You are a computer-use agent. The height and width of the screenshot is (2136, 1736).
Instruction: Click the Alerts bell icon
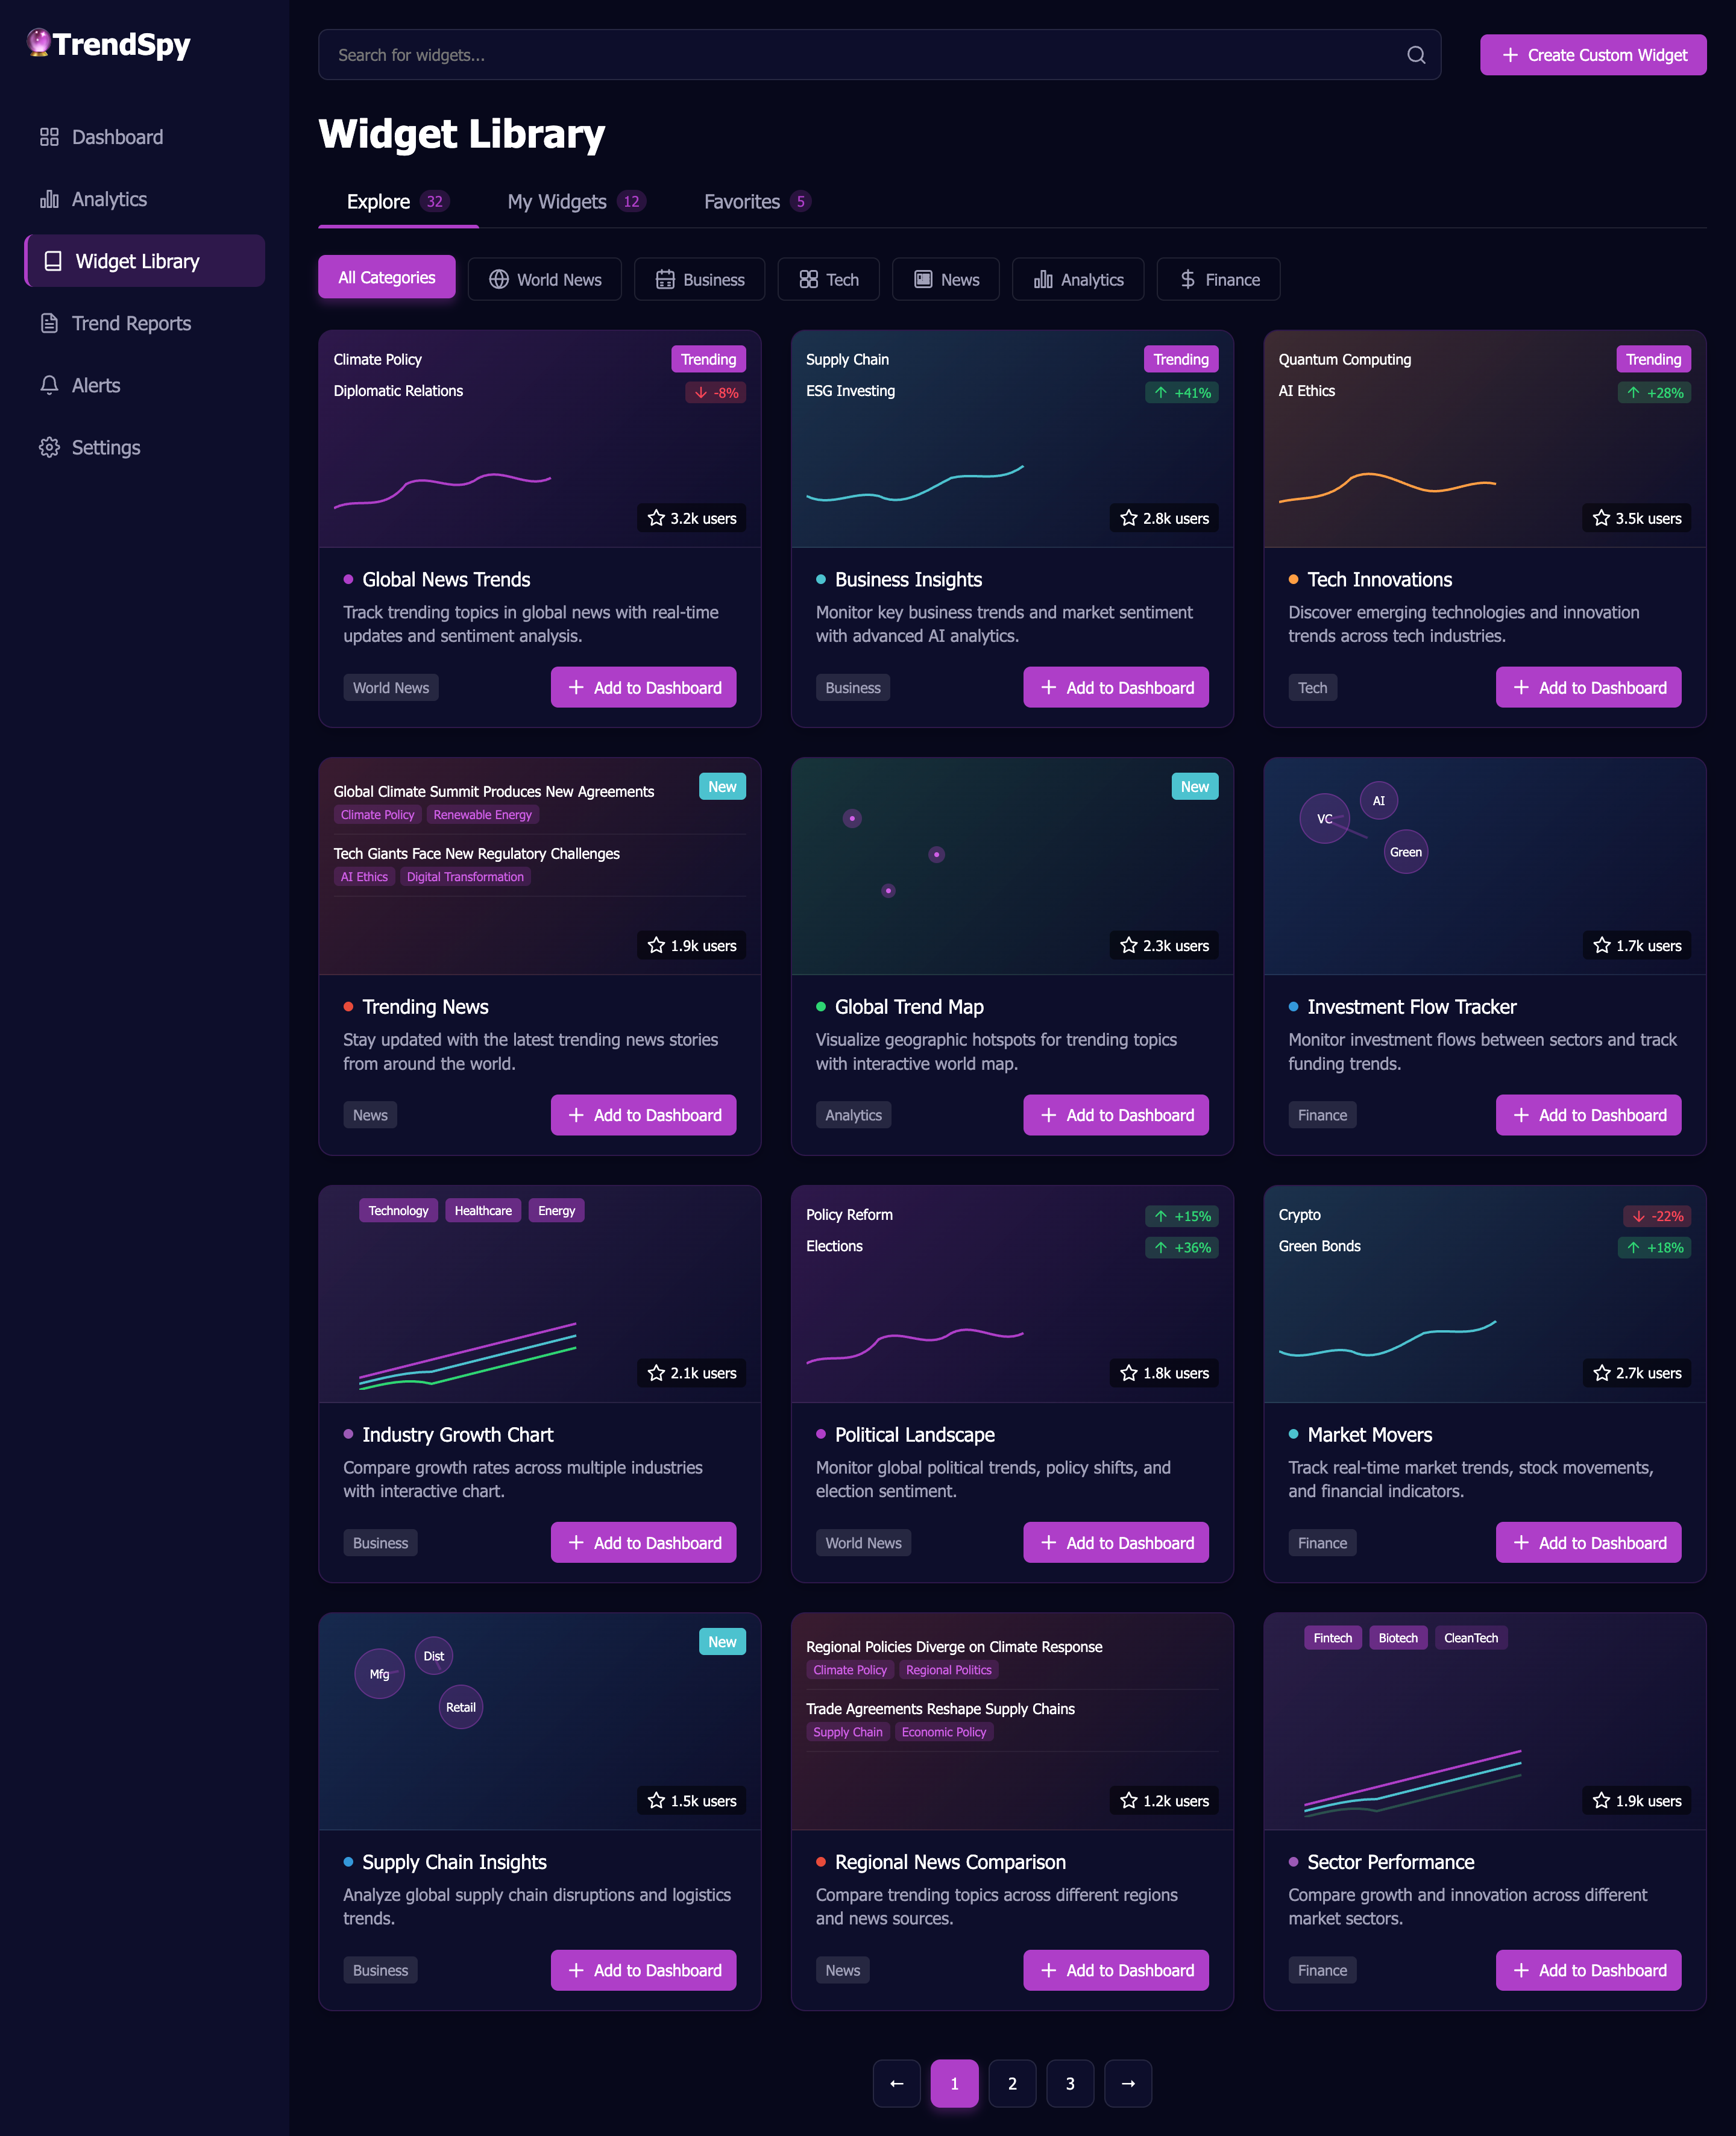point(49,385)
